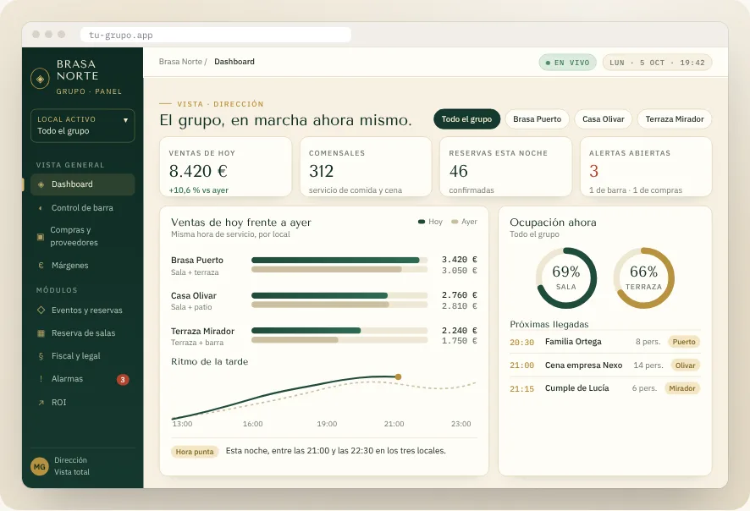Click the Cena empresa Nexo arrival row

tap(605, 365)
